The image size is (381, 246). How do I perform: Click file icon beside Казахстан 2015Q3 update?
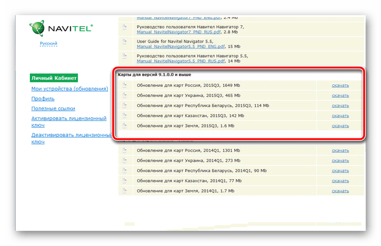pos(125,115)
